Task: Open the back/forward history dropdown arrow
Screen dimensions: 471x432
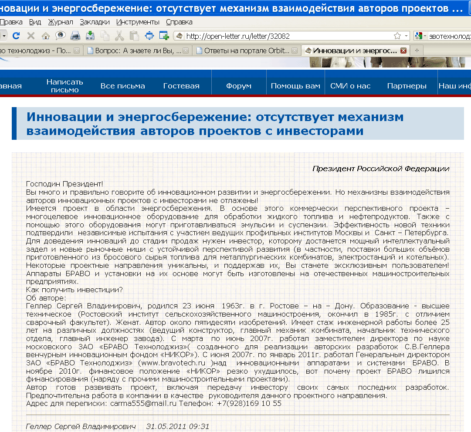Action: 4,36
